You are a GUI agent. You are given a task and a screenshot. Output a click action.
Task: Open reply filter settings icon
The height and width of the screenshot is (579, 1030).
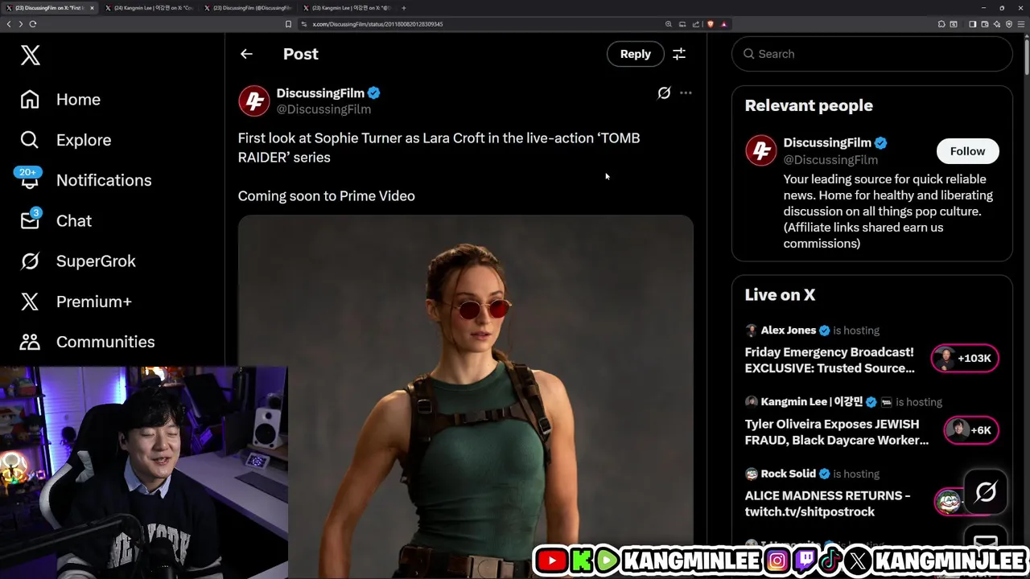(679, 54)
